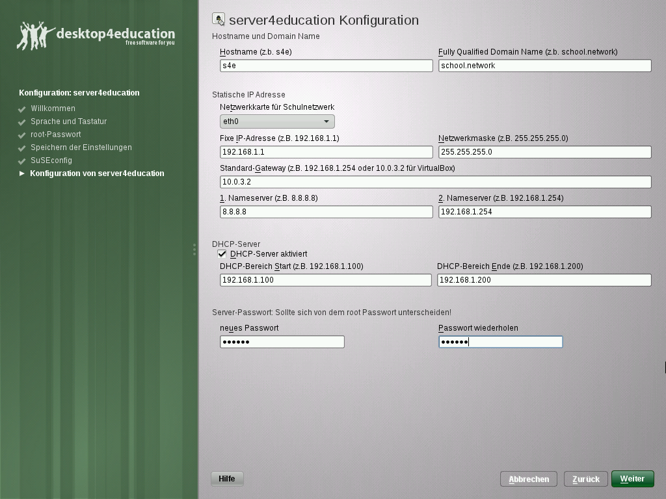Focus the 2. Nameserver field
Viewport: 666px width, 499px height.
pyautogui.click(x=544, y=212)
